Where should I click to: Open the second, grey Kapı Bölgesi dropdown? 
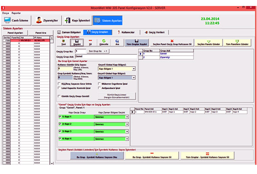pos(134,78)
